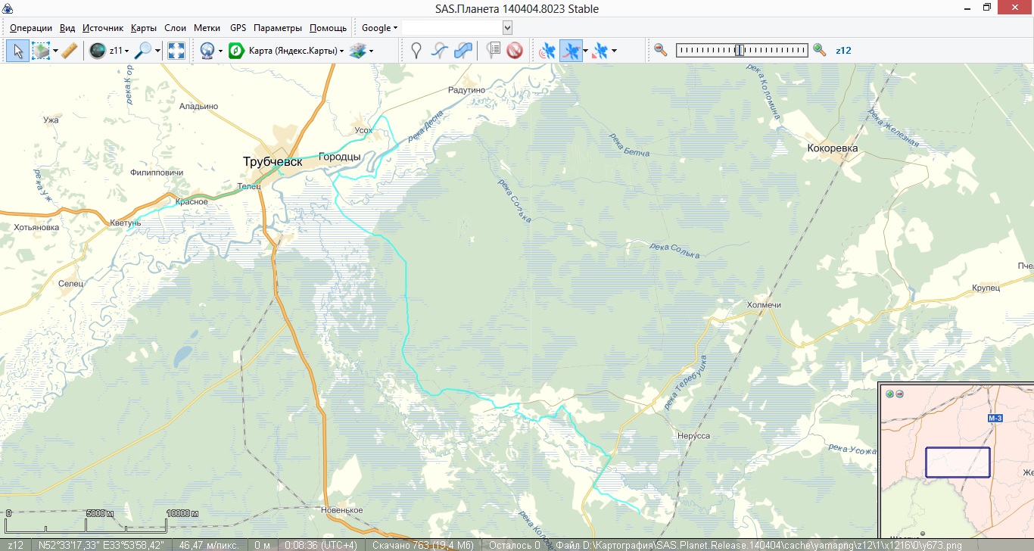This screenshot has height=551, width=1034.
Task: Select the arrow pointer move tool
Action: tap(19, 51)
